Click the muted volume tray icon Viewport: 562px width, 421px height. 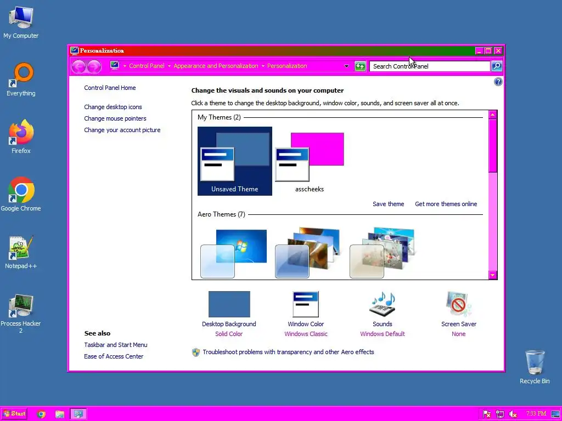[x=513, y=414]
